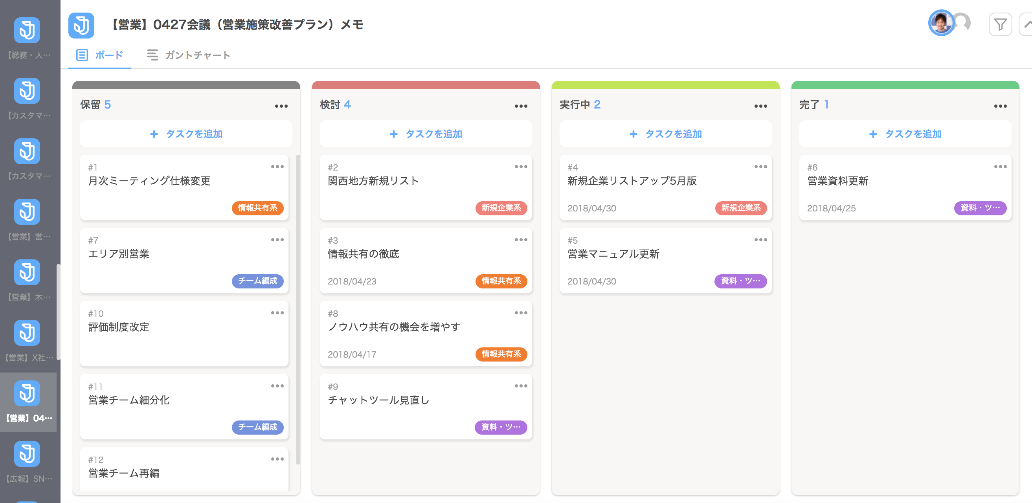Viewport: 1032px width, 503px height.
Task: Click due date 2018/04/25 on task #6
Action: point(831,208)
